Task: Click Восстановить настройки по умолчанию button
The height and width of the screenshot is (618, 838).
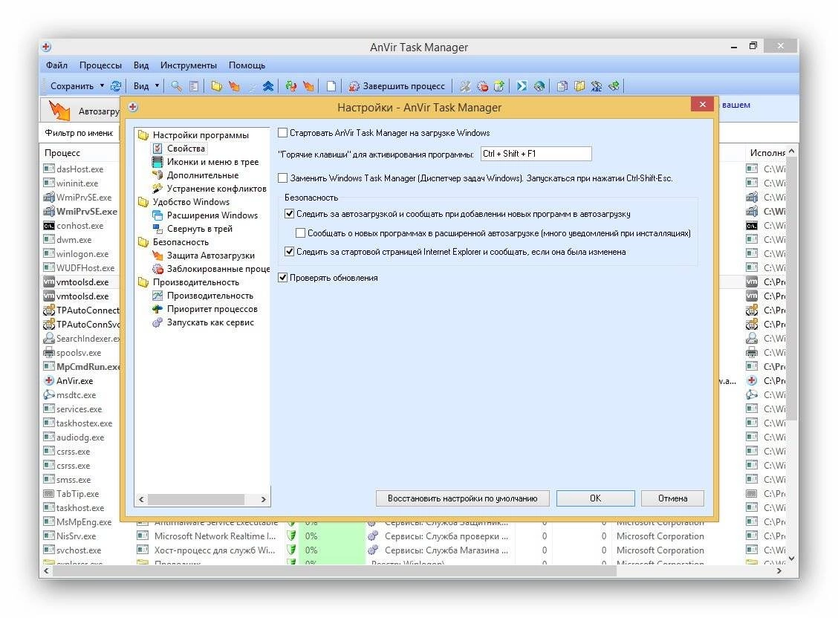Action: pos(462,498)
